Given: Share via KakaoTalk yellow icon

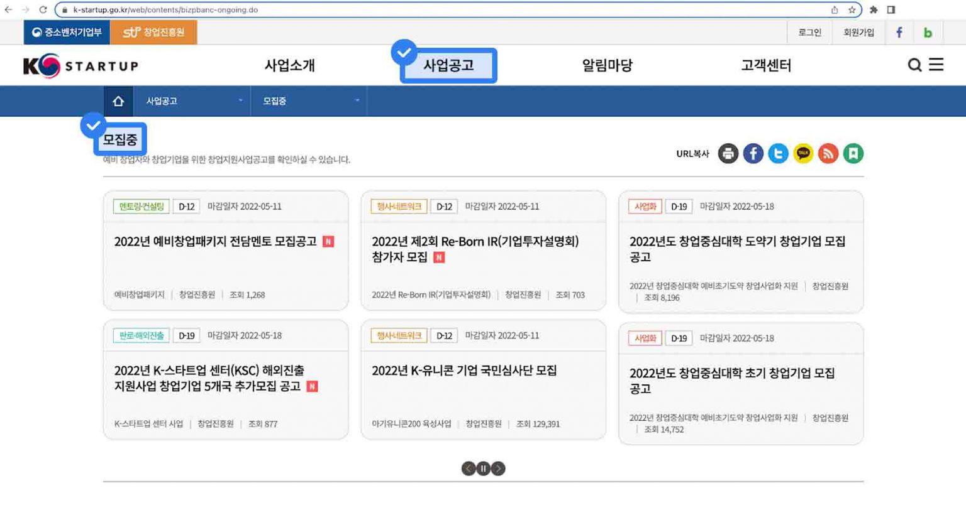Looking at the screenshot, I should (803, 154).
